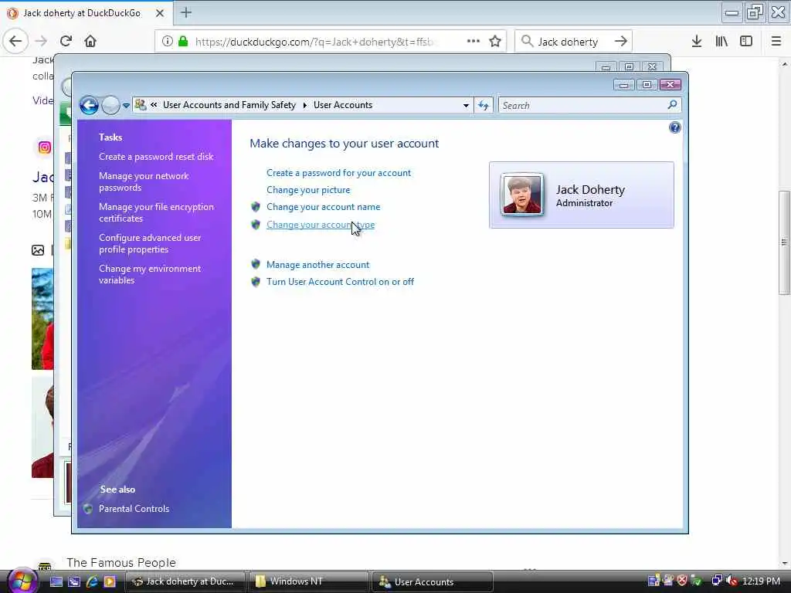Open Help via the blue question mark icon

tap(674, 127)
